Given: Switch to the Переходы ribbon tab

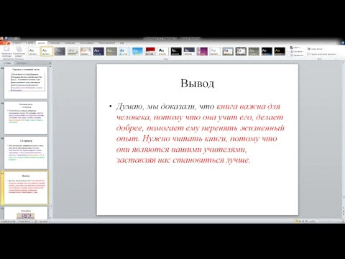Looking at the screenshot, I should pos(55,43).
